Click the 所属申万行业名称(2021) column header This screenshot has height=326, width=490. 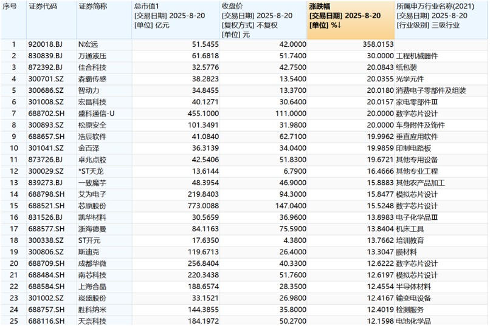pos(441,20)
